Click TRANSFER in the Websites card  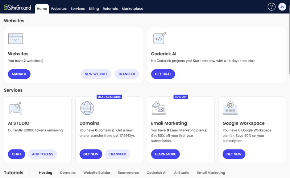pos(127,74)
